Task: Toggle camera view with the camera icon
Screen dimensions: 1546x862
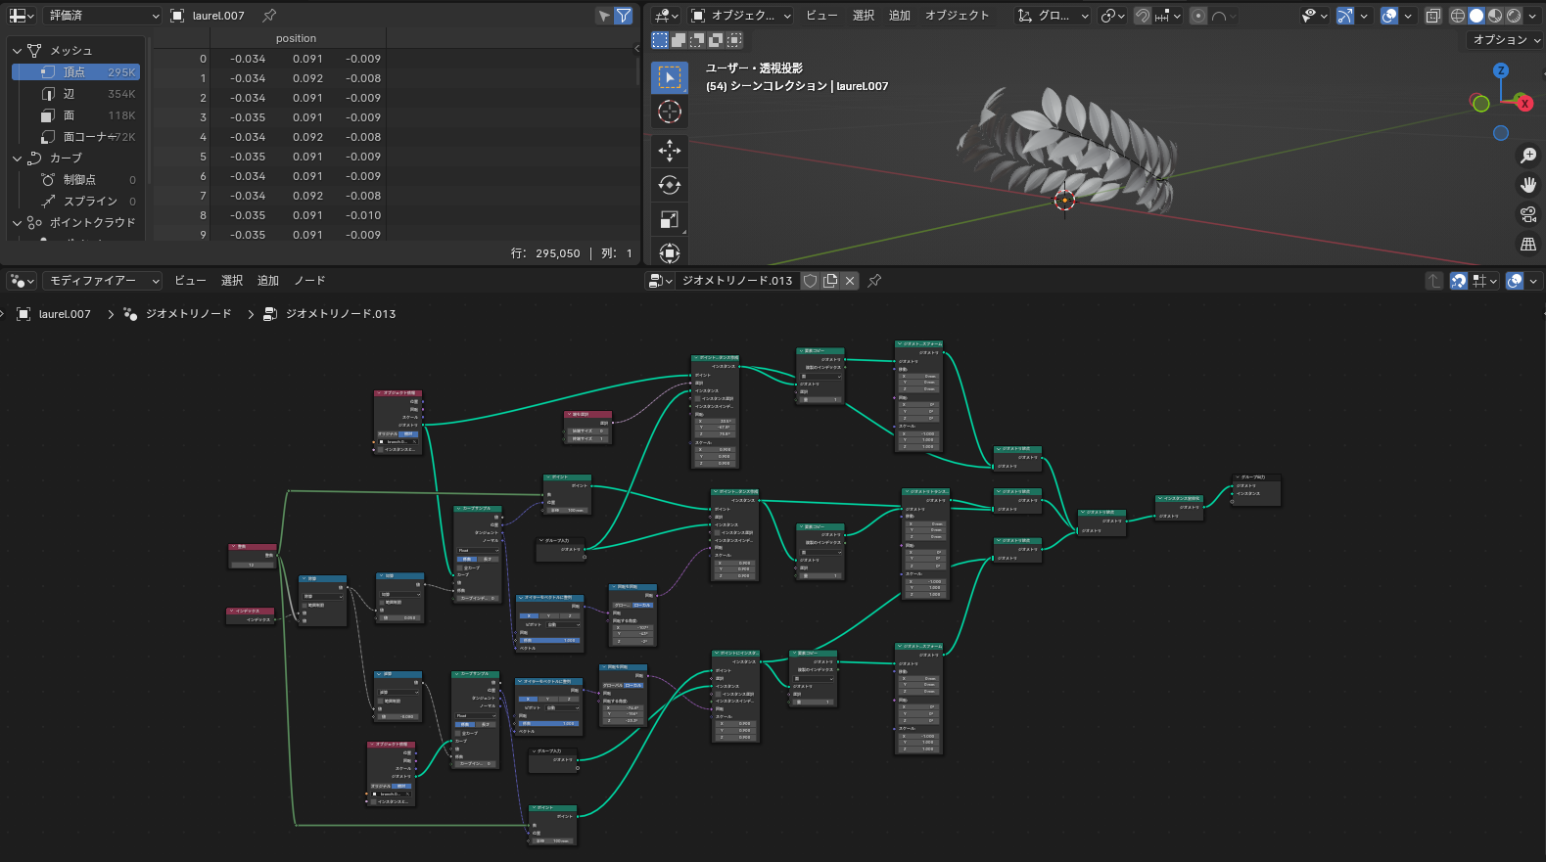Action: click(x=1527, y=214)
